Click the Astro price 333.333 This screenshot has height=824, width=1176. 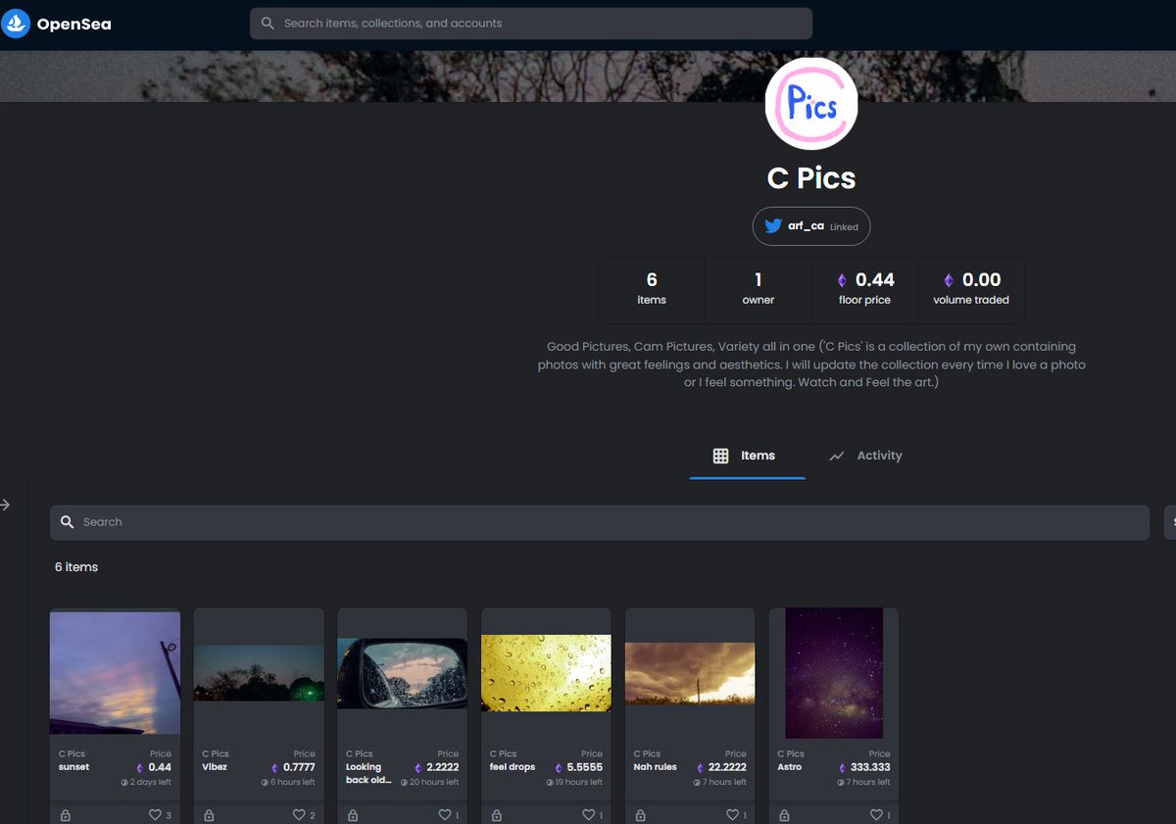point(870,767)
